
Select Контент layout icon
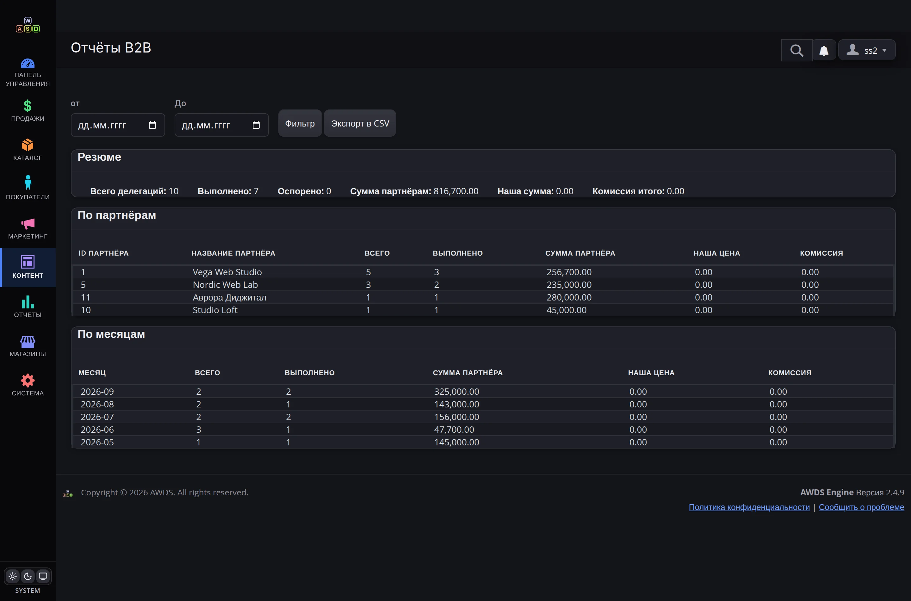[28, 262]
